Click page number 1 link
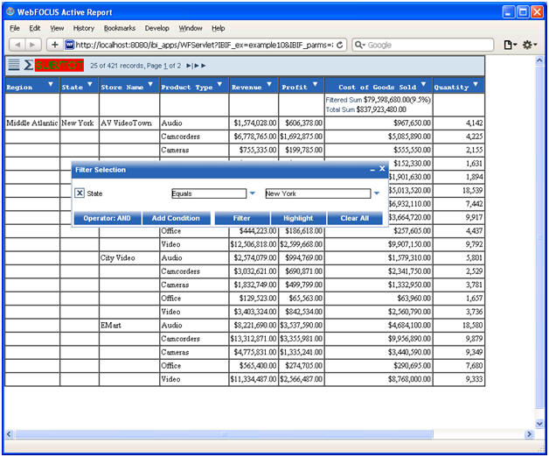Screen dimensions: 549x457 (165, 66)
